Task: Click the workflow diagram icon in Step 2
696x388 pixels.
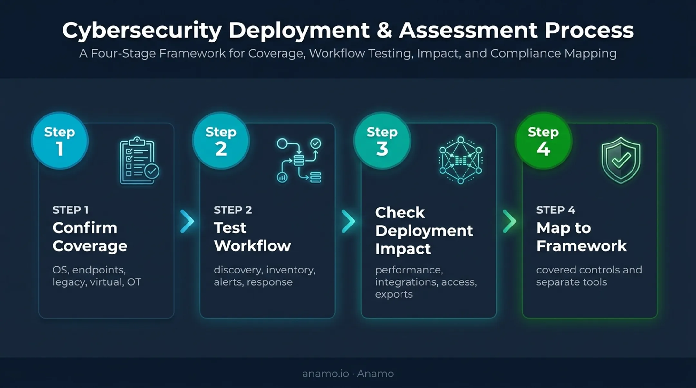Action: point(299,161)
